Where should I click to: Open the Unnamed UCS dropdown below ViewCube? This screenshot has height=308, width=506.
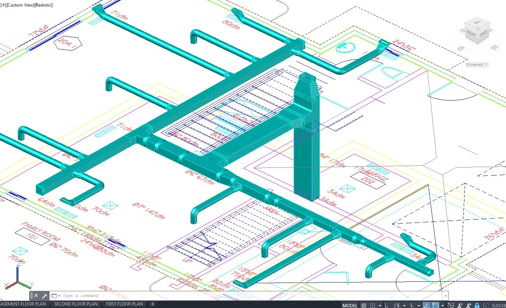(x=477, y=65)
